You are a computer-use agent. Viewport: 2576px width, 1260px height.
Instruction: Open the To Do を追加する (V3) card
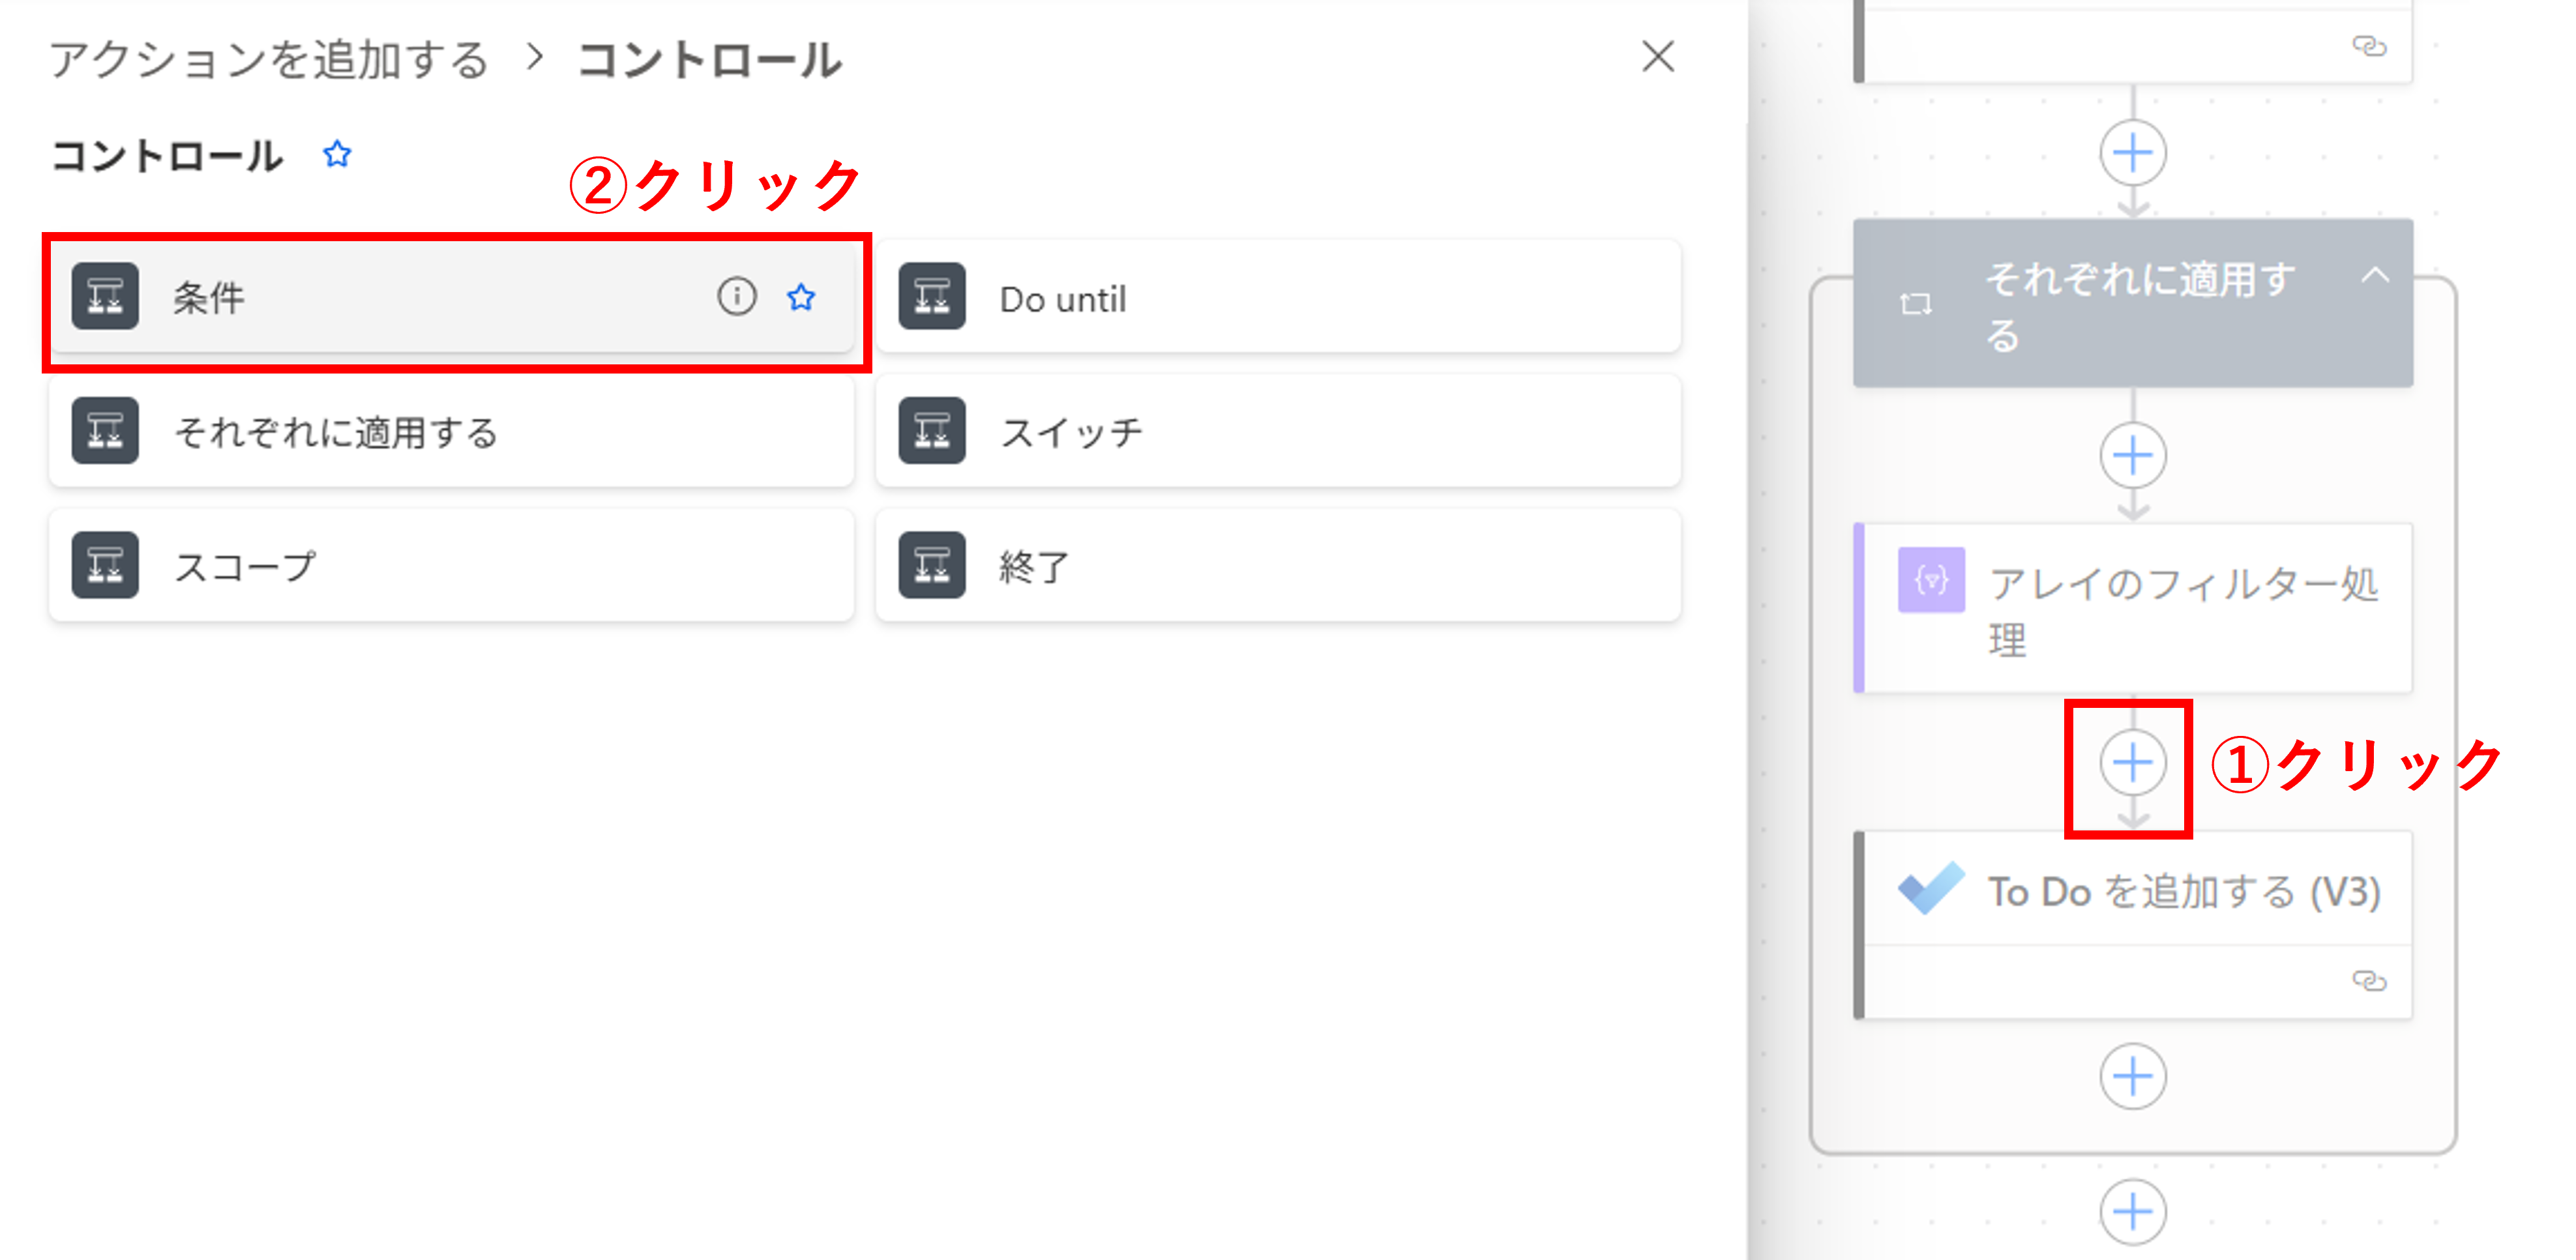2133,925
